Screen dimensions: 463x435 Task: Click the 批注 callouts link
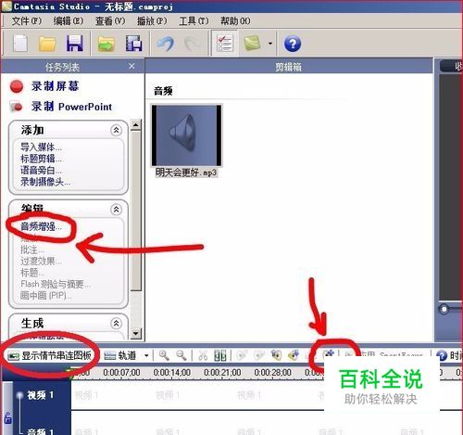coord(32,249)
